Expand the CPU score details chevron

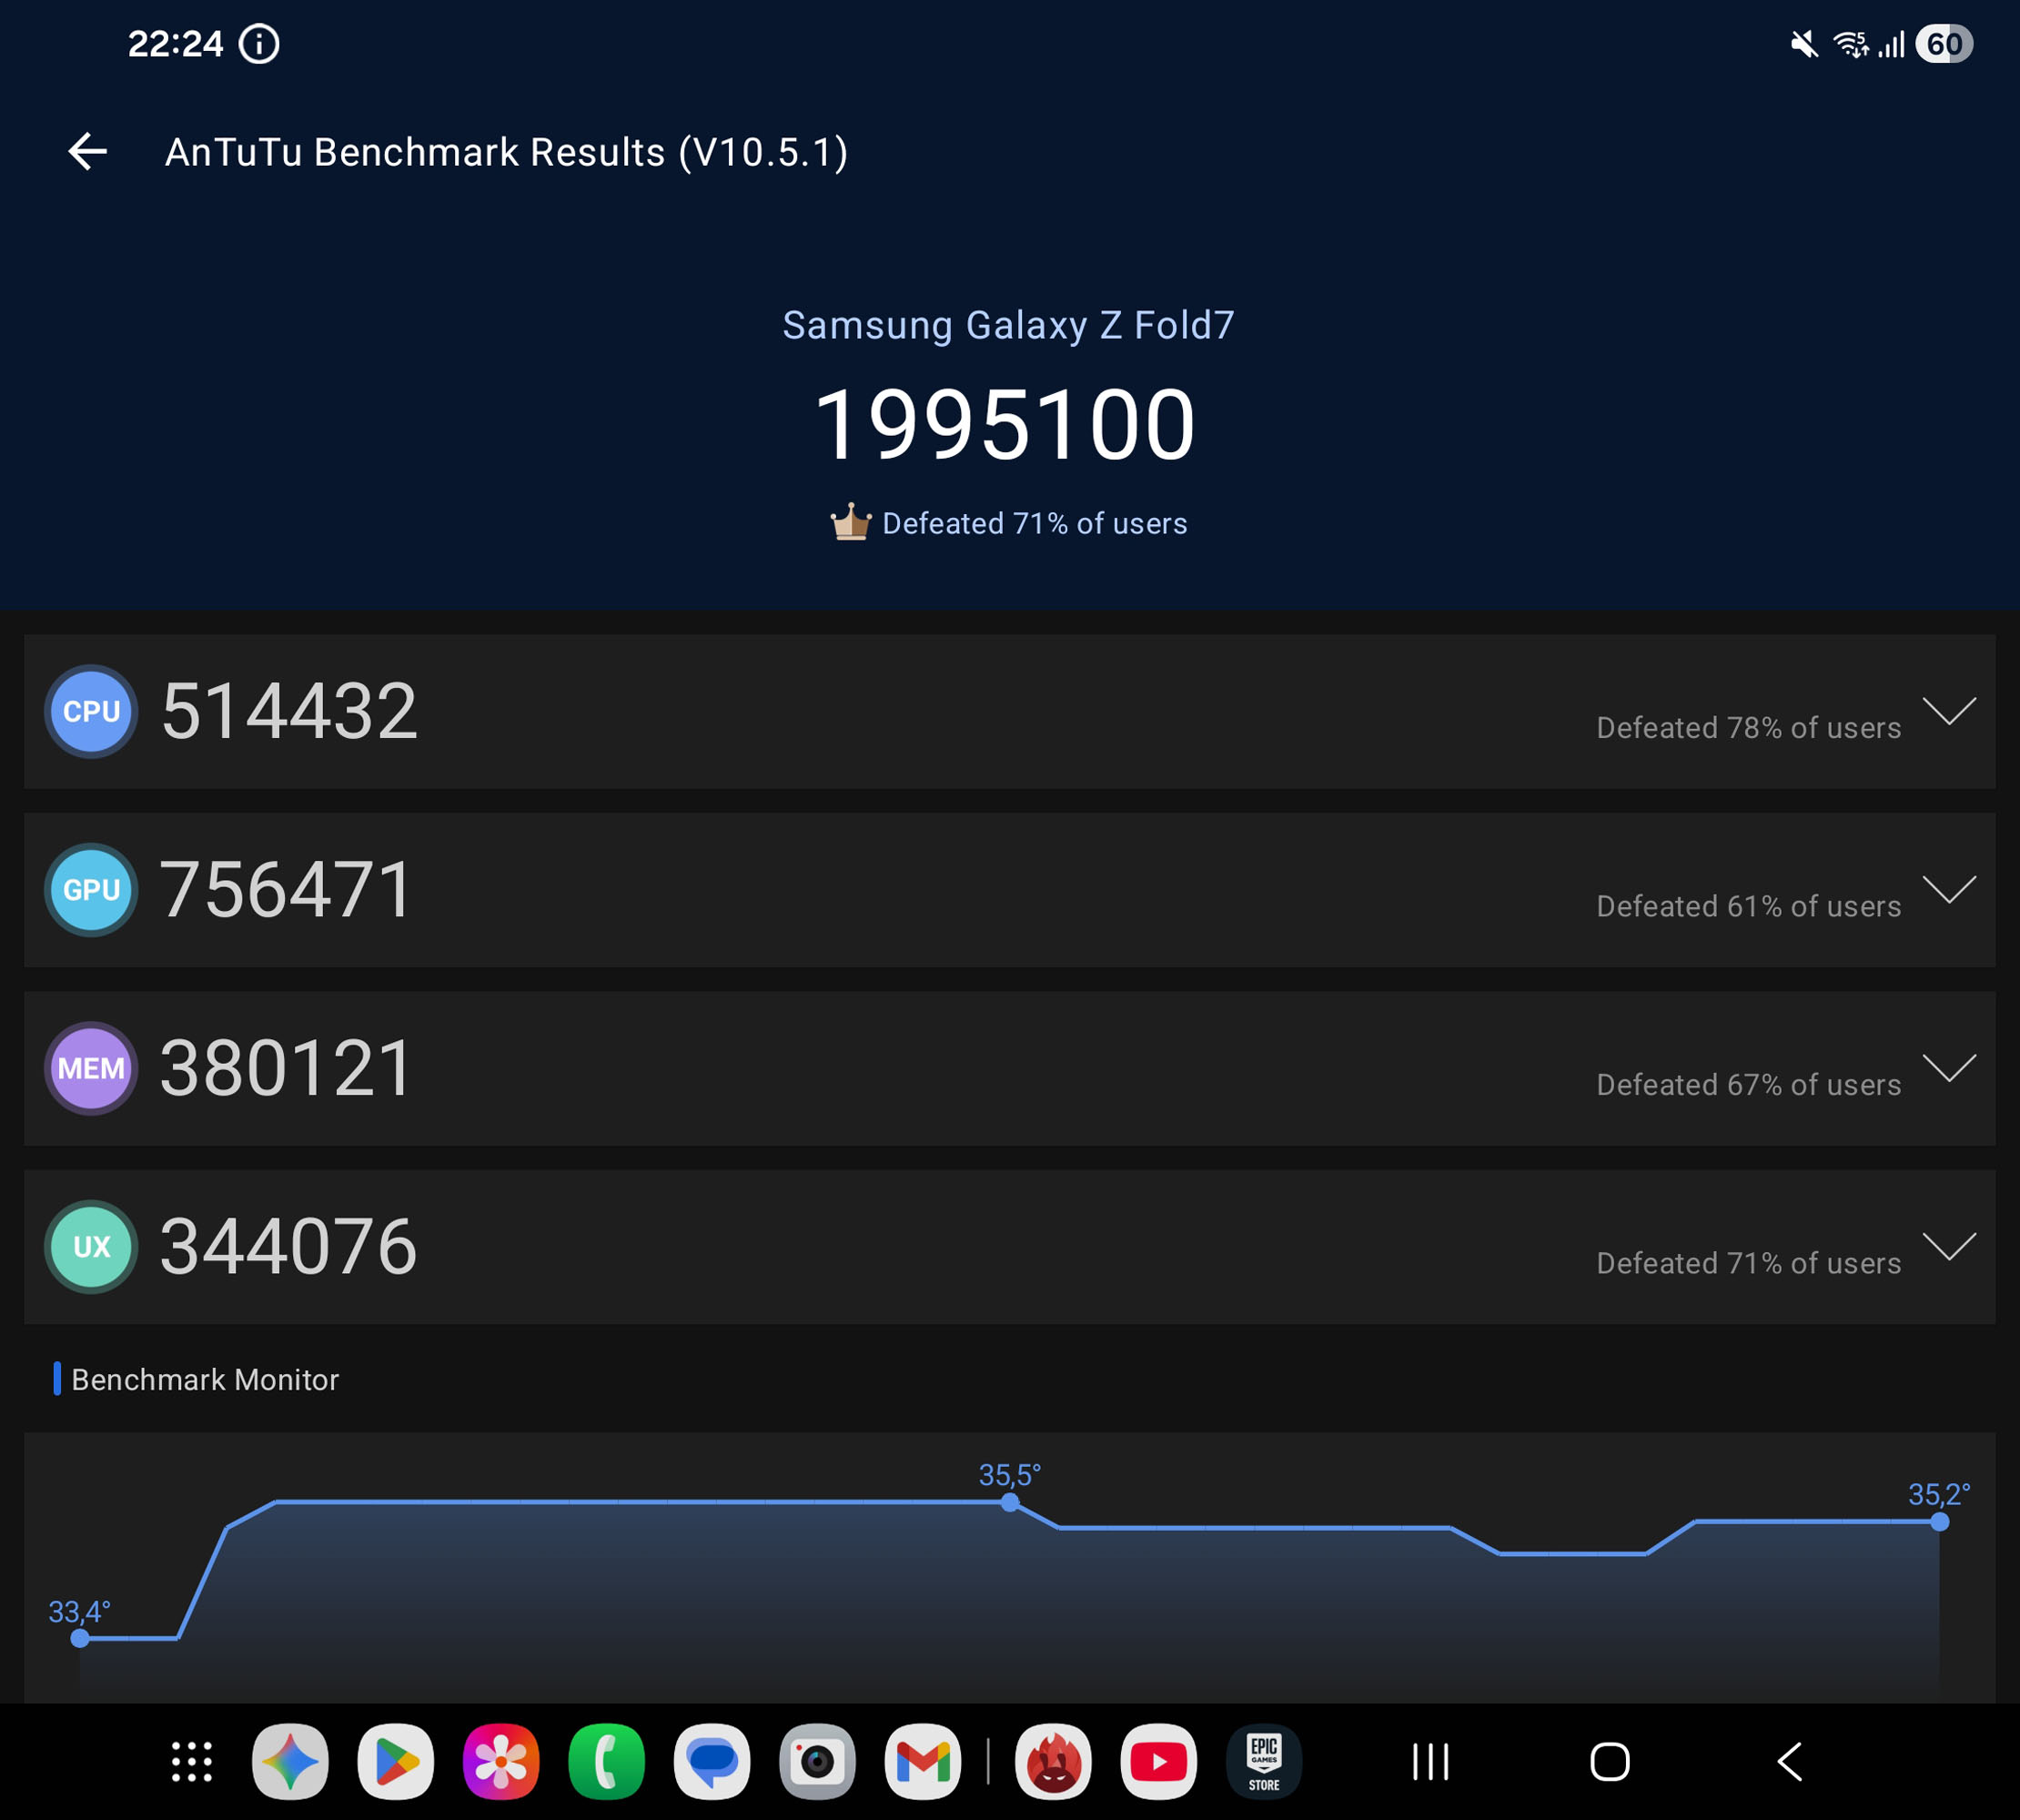click(x=1949, y=711)
